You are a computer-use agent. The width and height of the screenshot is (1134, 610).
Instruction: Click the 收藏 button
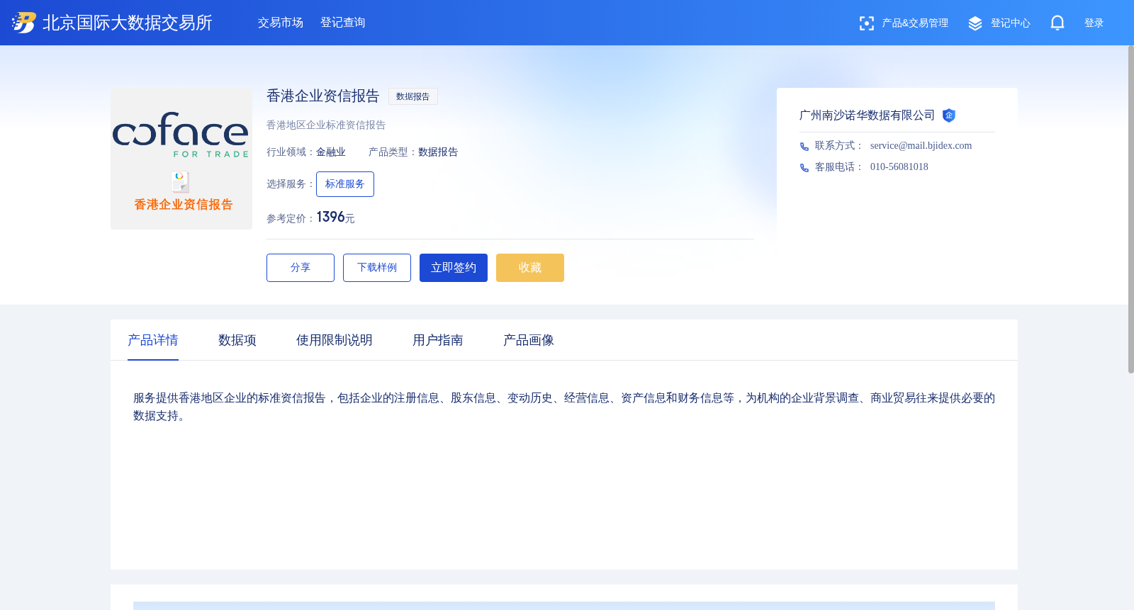pos(530,268)
